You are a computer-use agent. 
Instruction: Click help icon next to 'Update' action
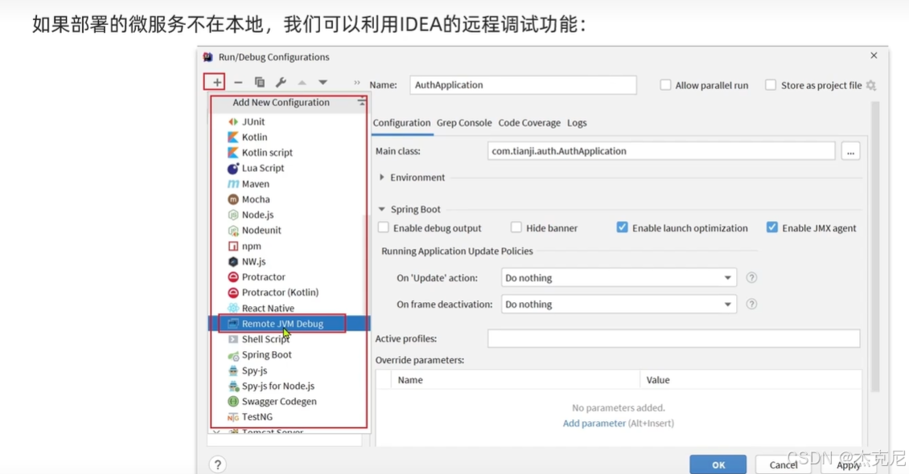click(751, 278)
